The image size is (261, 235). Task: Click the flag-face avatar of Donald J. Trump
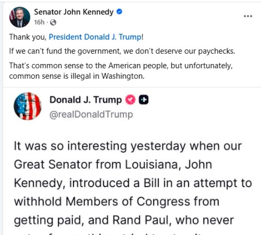pyautogui.click(x=28, y=106)
